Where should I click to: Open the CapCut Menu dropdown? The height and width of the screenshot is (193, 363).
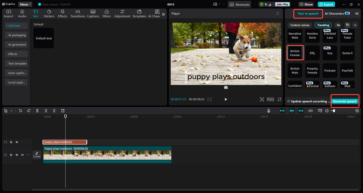(x=25, y=4)
